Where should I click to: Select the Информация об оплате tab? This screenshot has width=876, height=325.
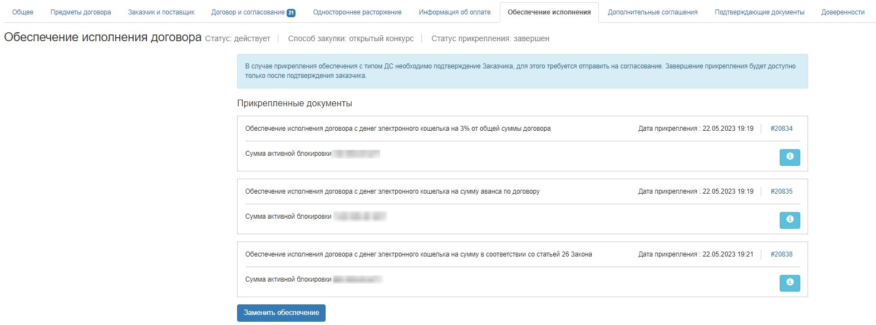455,12
